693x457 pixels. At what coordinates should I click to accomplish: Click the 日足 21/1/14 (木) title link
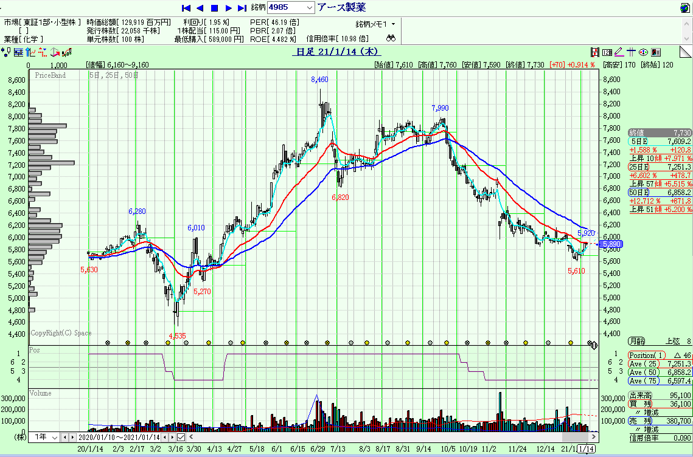[337, 52]
